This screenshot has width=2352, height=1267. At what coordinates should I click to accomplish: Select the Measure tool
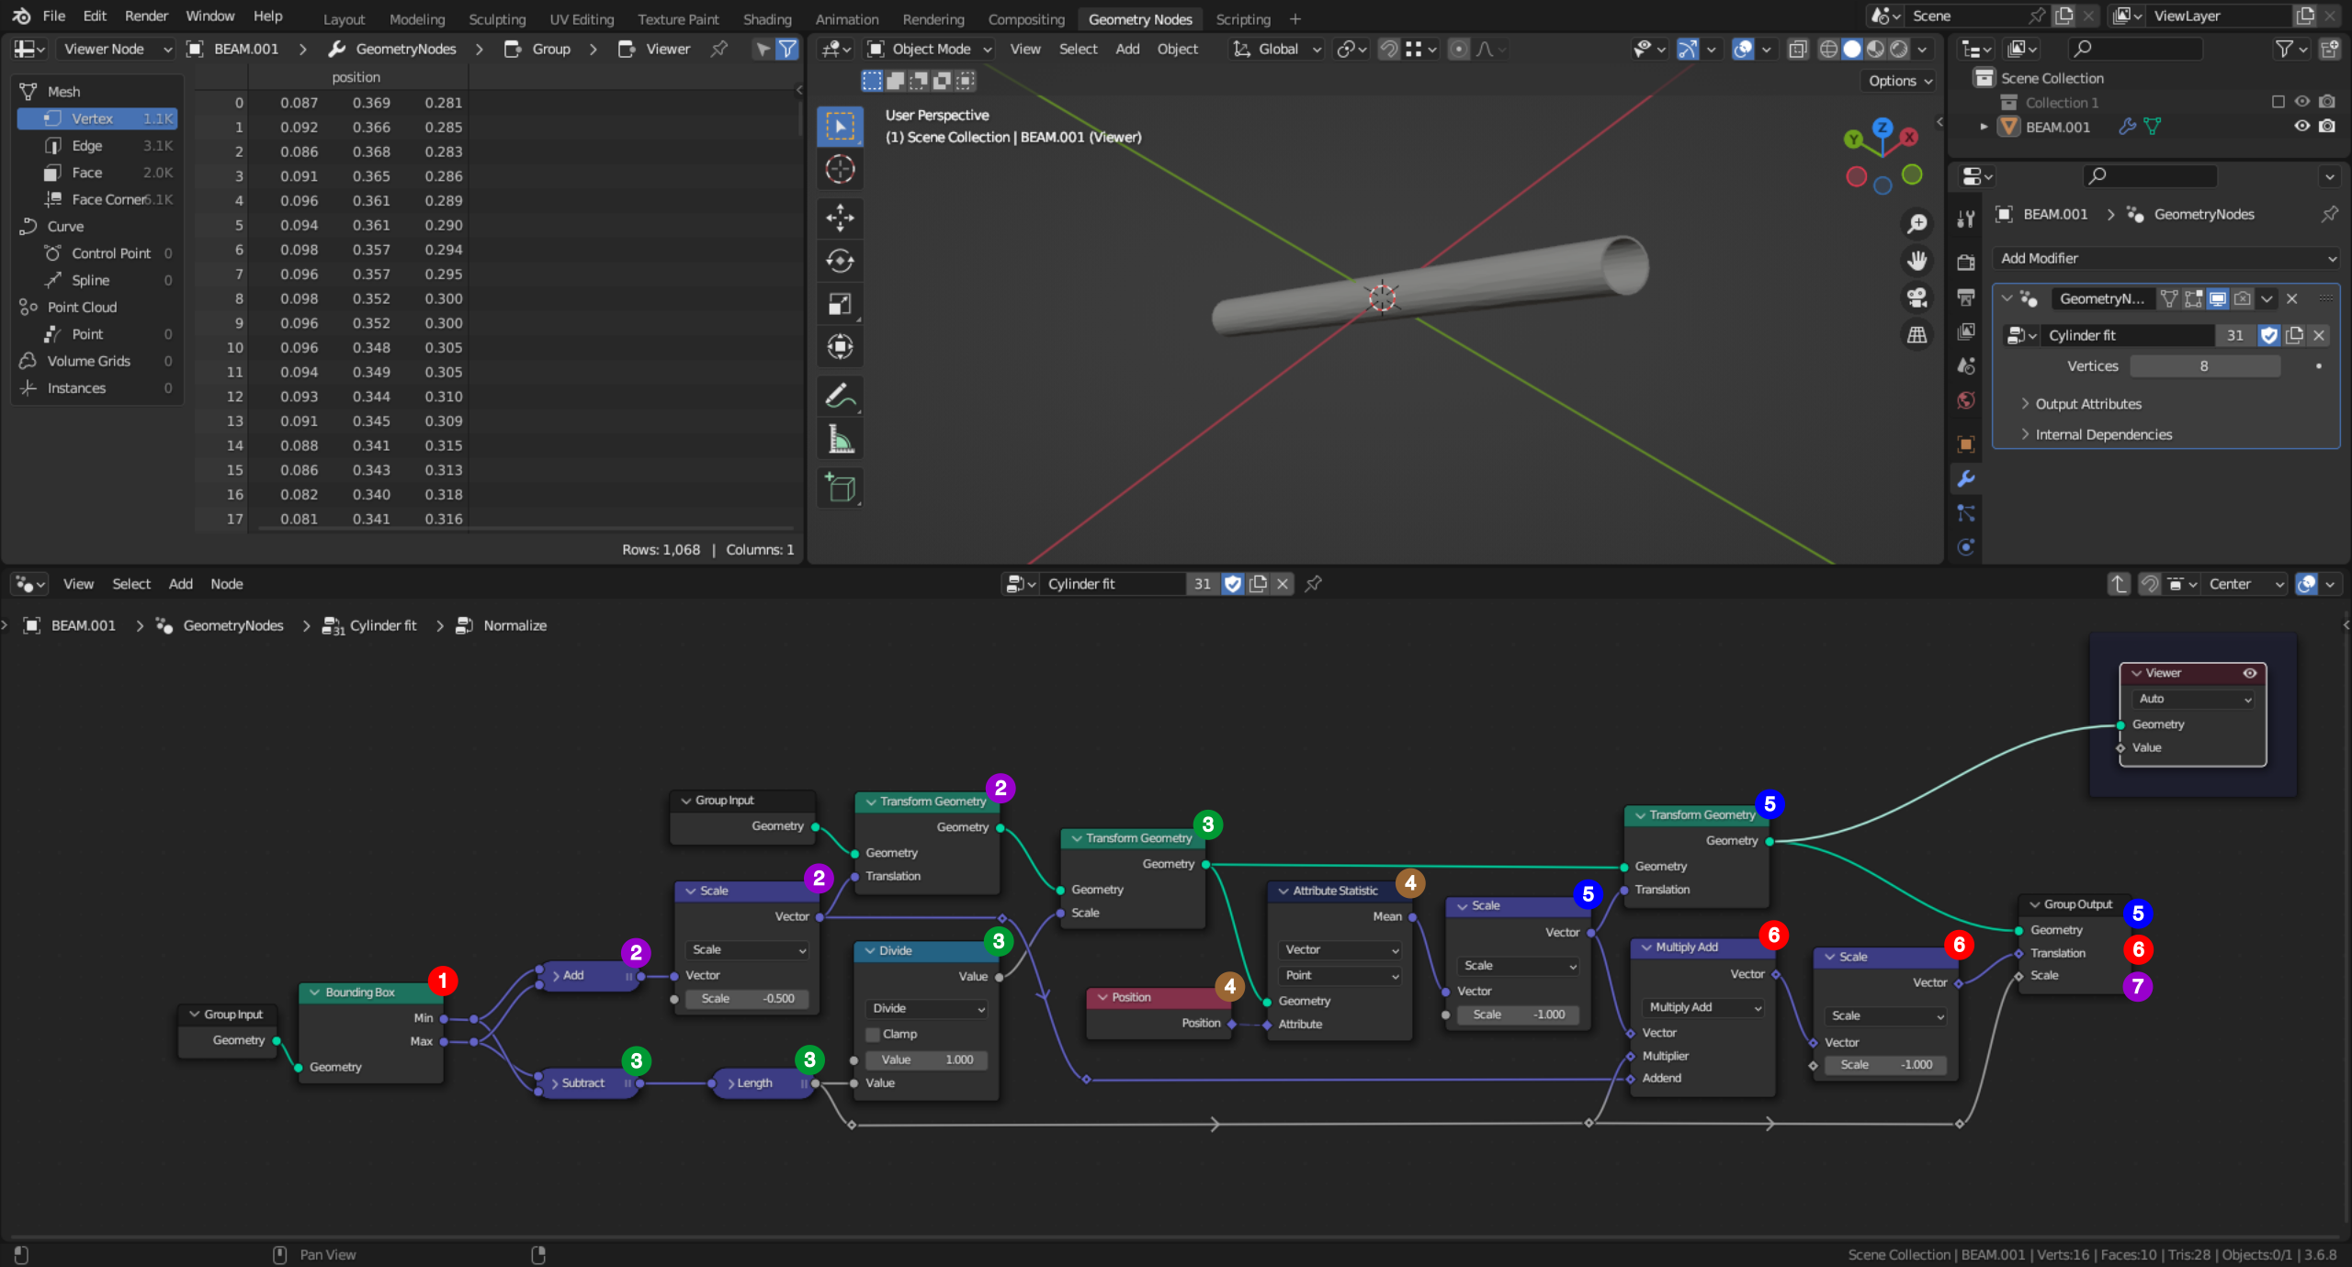[840, 439]
